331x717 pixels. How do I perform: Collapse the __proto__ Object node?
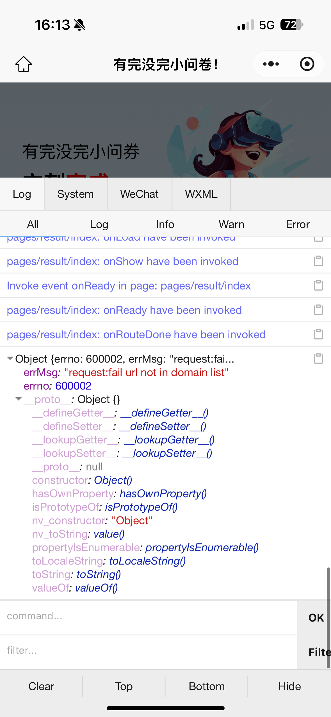coord(19,399)
